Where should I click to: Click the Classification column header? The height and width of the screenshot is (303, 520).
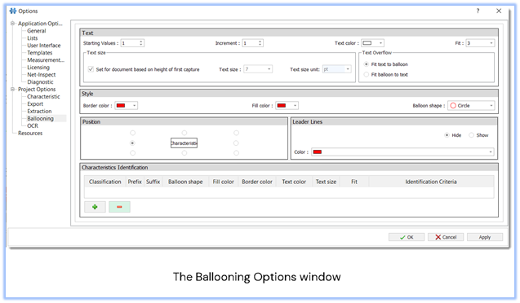click(x=104, y=182)
